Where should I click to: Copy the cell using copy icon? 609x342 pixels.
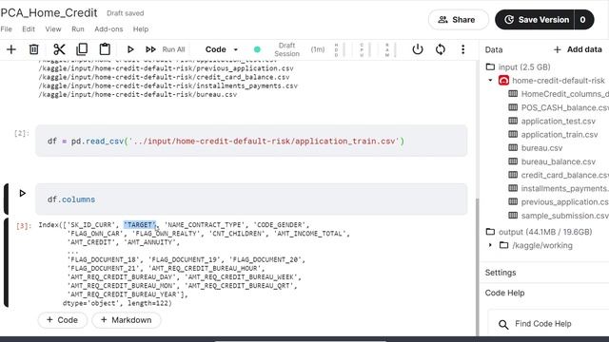82,49
